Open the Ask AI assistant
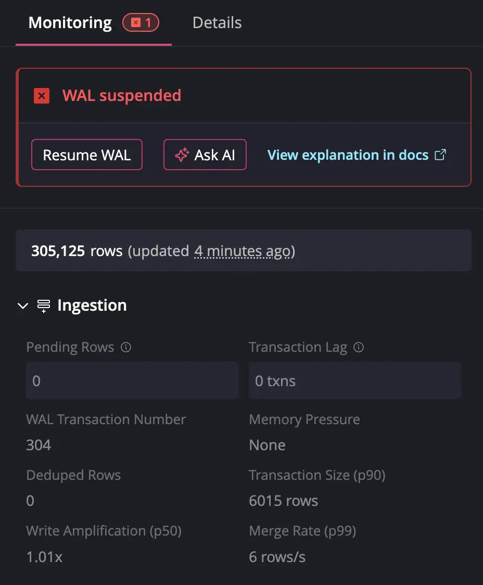The height and width of the screenshot is (585, 483). (x=205, y=155)
